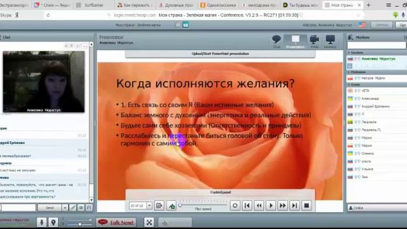Switch to the Одноклассники browser tab
Image resolution: width=407 pixels, height=229 pixels.
point(218,5)
